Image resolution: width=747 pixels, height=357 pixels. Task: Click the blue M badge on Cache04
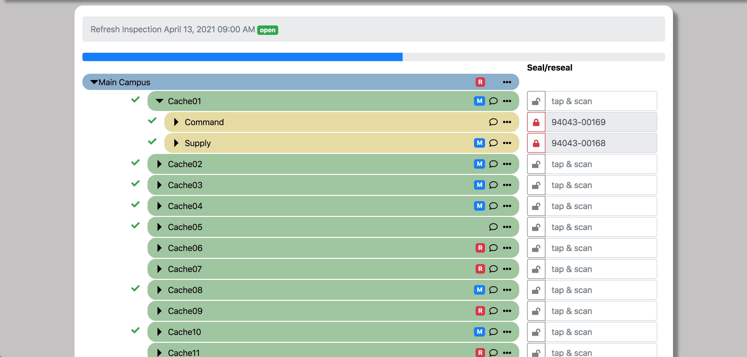pyautogui.click(x=479, y=206)
